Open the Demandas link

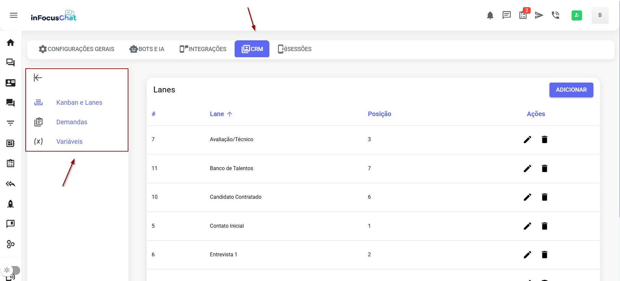point(71,122)
